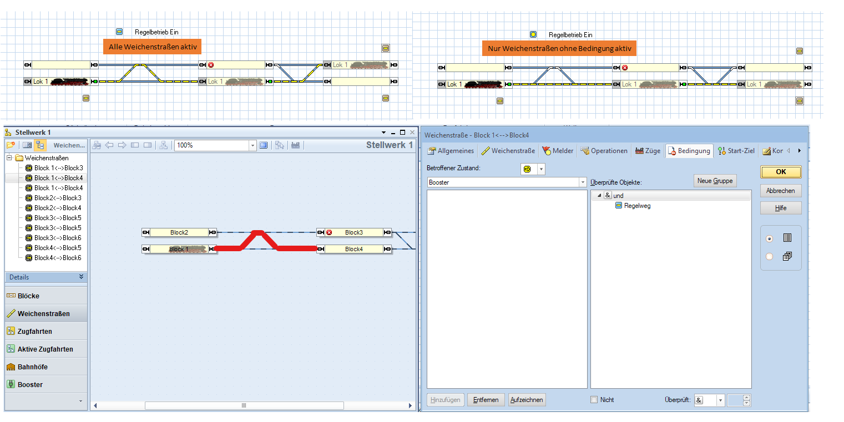Switch to the Melder tab
844x422 pixels.
click(x=558, y=151)
